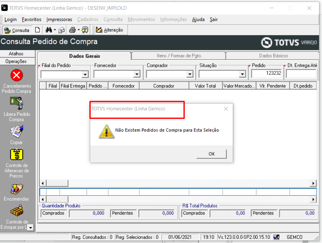Click 'Reg. Consultados : 0' in status bar
Image resolution: width=322 pixels, height=243 pixels.
[92, 237]
